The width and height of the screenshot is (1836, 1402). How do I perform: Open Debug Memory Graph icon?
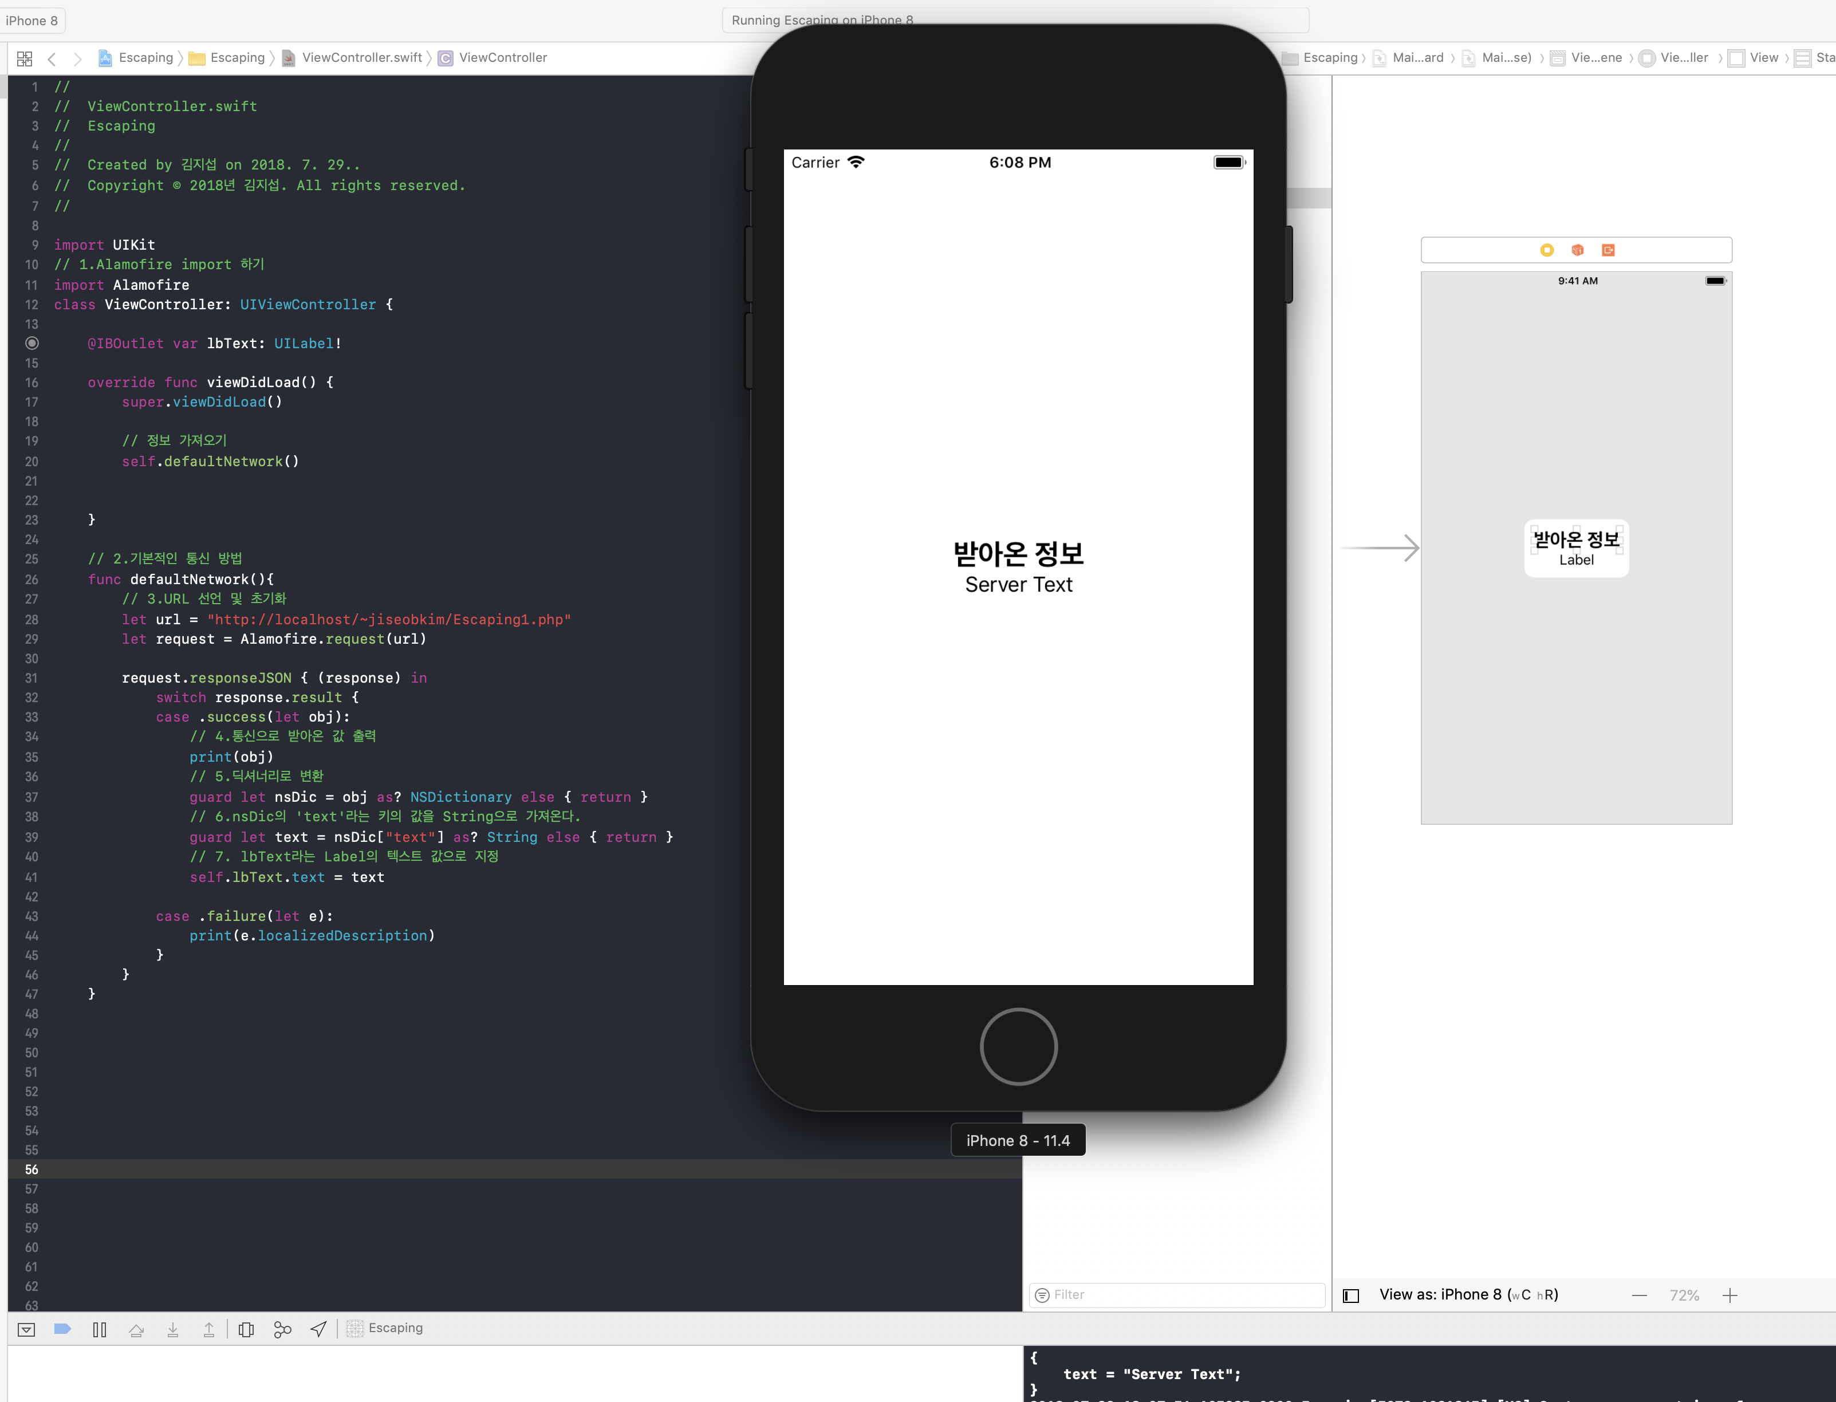click(283, 1329)
